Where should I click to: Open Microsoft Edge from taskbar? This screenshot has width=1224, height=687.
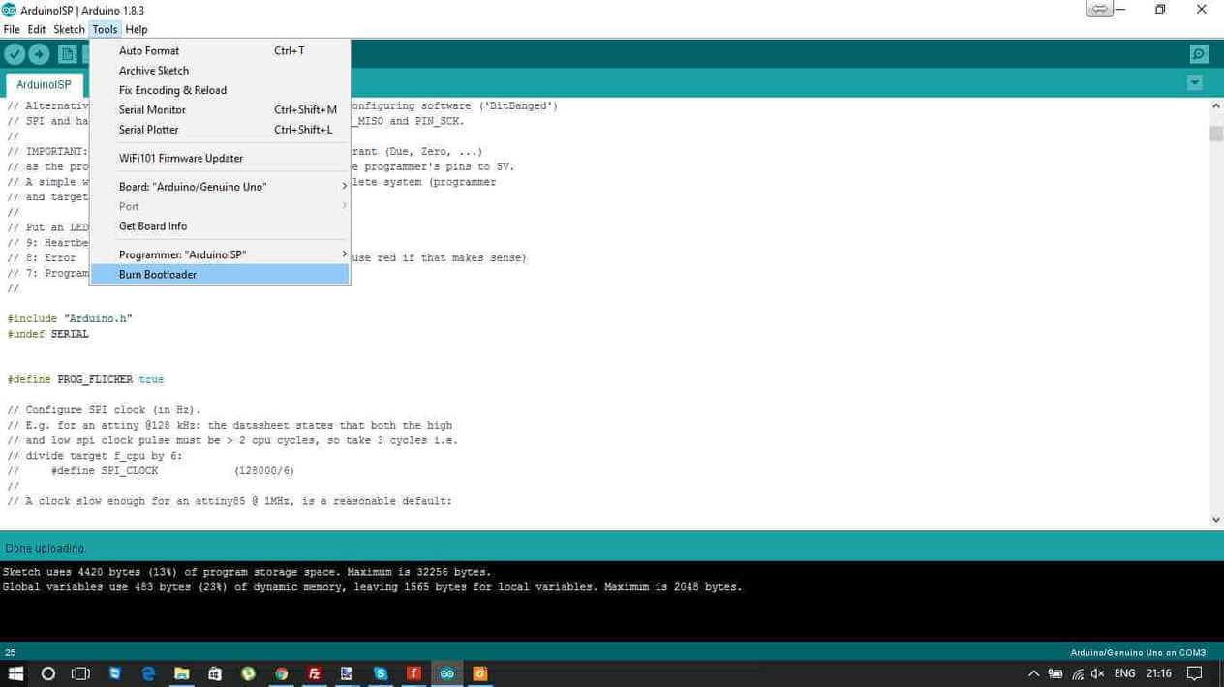coord(148,673)
